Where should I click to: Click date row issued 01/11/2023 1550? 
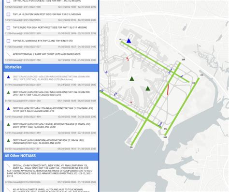click(51, 101)
